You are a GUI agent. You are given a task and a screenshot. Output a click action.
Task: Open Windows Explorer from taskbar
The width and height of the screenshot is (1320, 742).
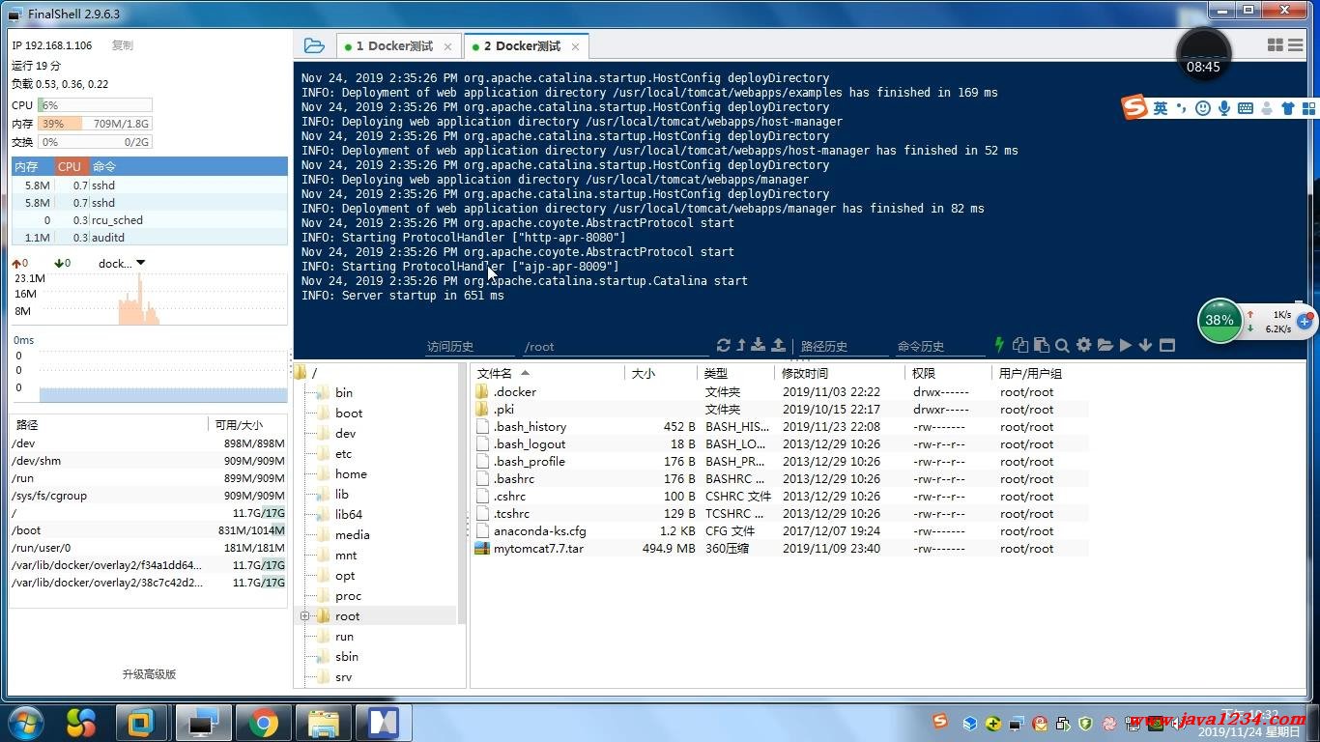[322, 723]
